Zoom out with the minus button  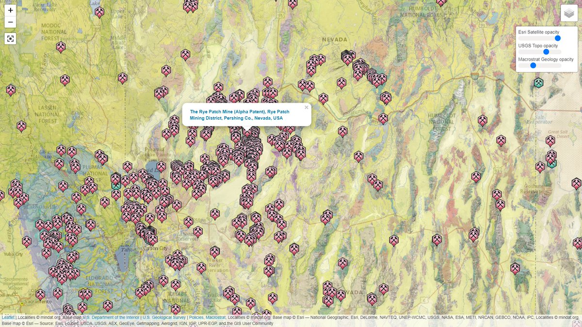pos(10,22)
